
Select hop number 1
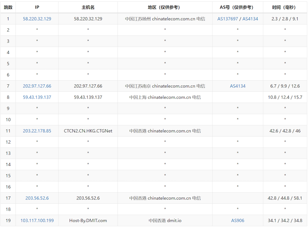tap(8, 19)
